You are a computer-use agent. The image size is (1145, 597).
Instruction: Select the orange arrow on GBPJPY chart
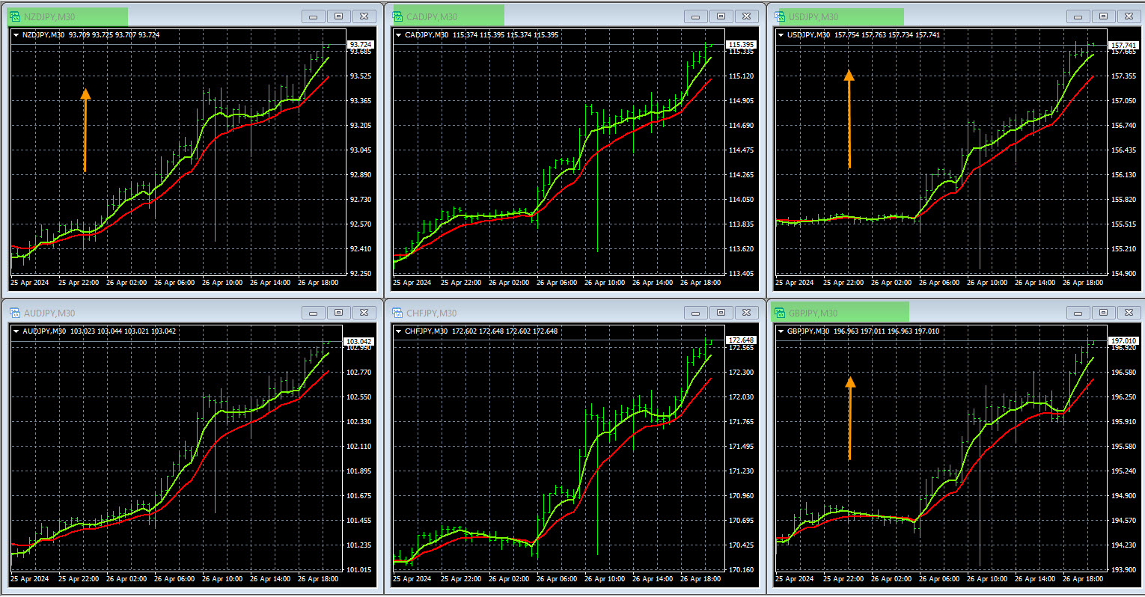849,419
